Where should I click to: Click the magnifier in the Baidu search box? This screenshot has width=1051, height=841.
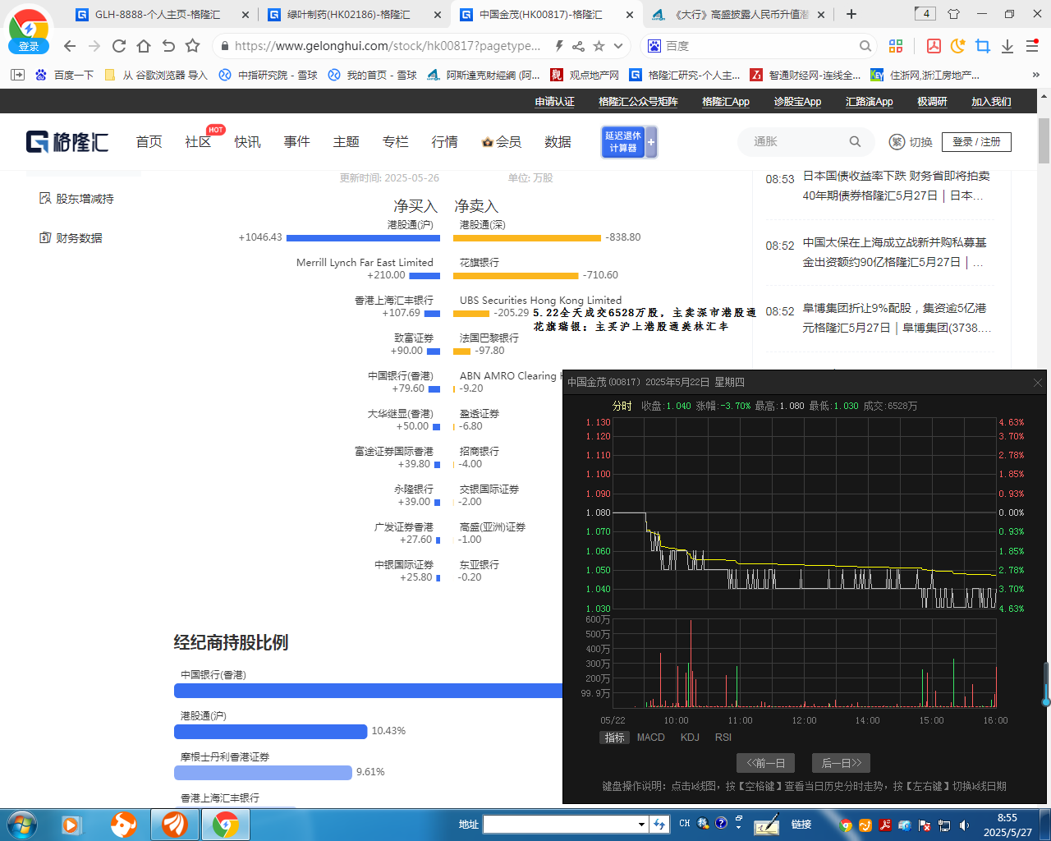(865, 46)
